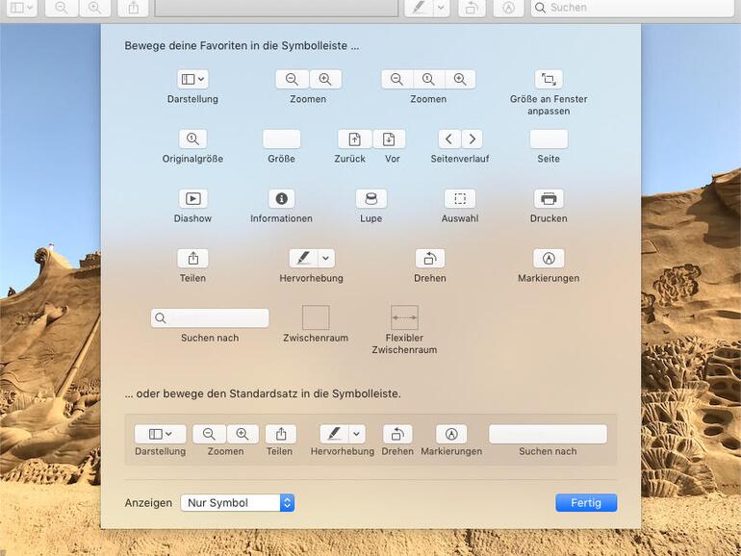Viewport: 741px width, 556px height.
Task: Select the Drucken printer icon
Action: [549, 199]
